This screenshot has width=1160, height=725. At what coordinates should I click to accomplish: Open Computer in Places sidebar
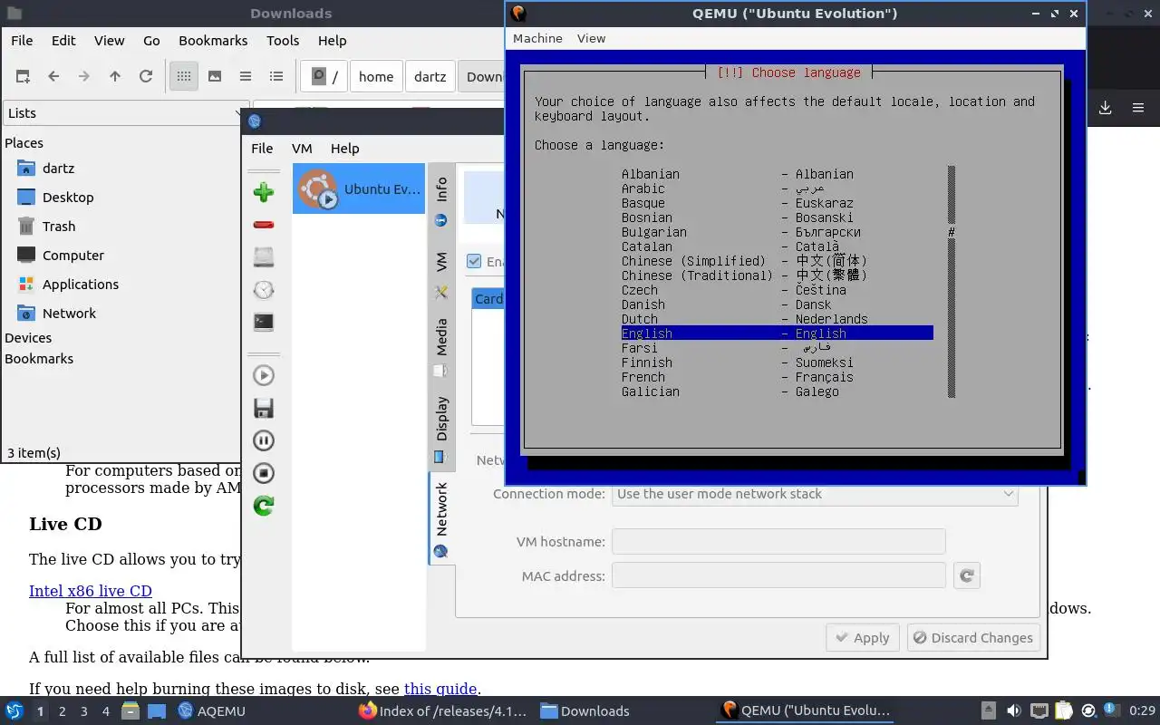coord(73,255)
